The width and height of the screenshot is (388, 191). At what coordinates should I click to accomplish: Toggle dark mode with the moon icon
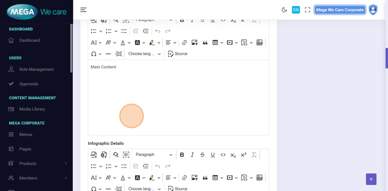click(284, 10)
